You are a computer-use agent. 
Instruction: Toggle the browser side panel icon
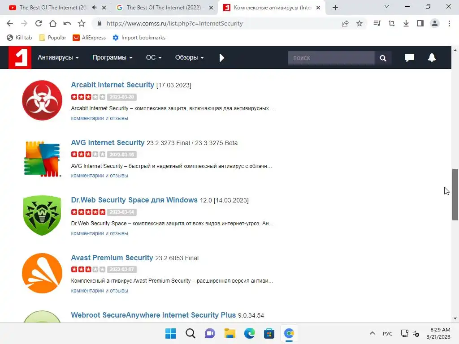420,23
